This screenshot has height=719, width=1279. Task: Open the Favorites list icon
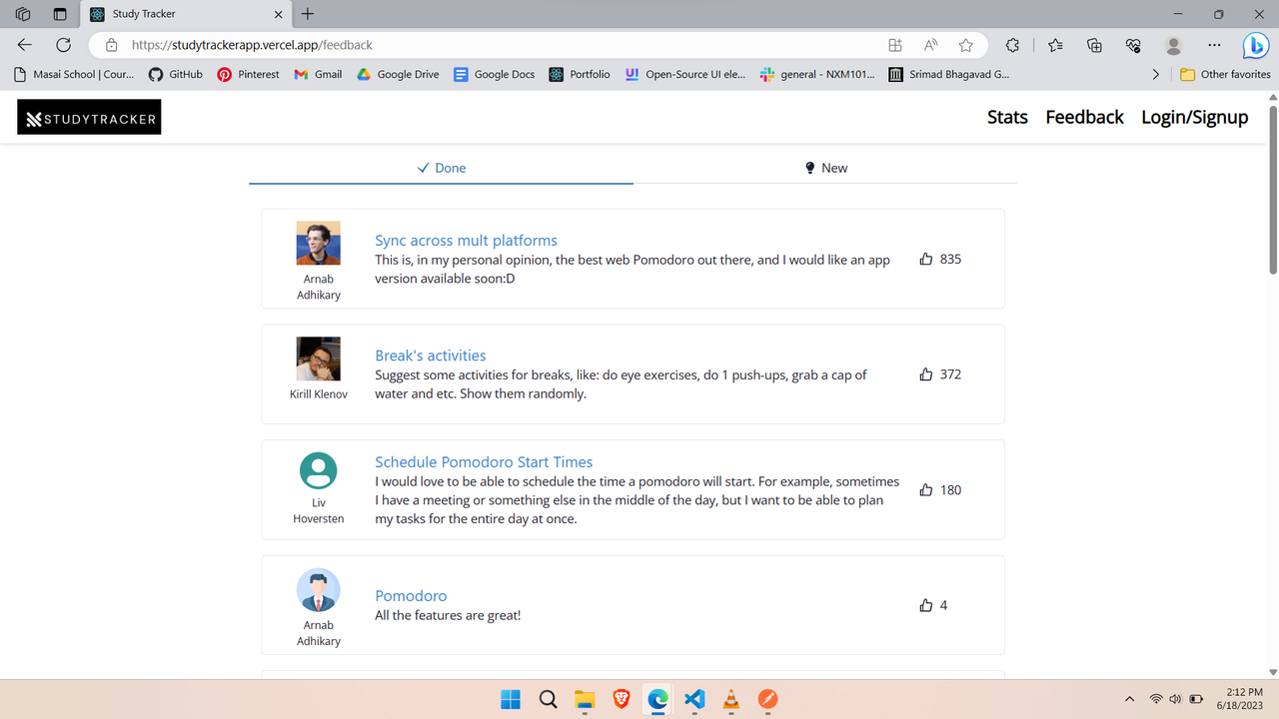pyautogui.click(x=1055, y=45)
